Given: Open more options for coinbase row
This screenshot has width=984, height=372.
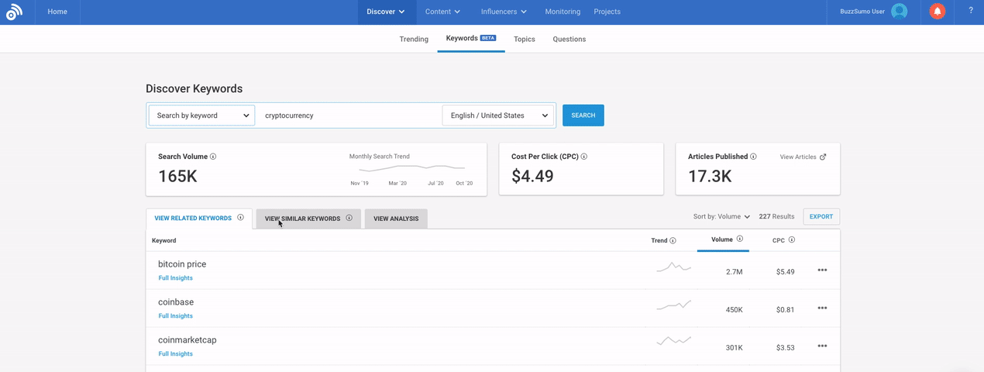Looking at the screenshot, I should (x=822, y=308).
